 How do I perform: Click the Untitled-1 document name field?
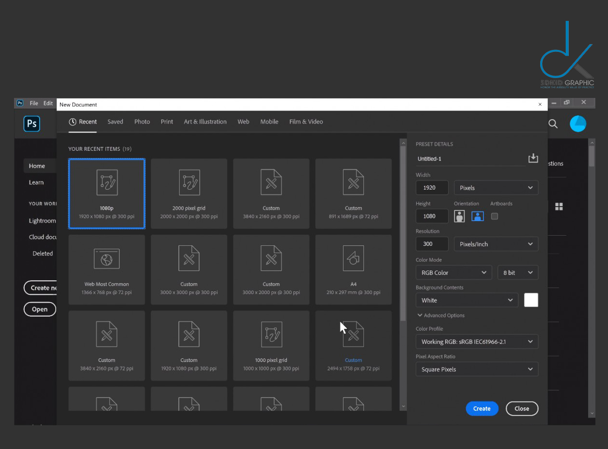[470, 159]
